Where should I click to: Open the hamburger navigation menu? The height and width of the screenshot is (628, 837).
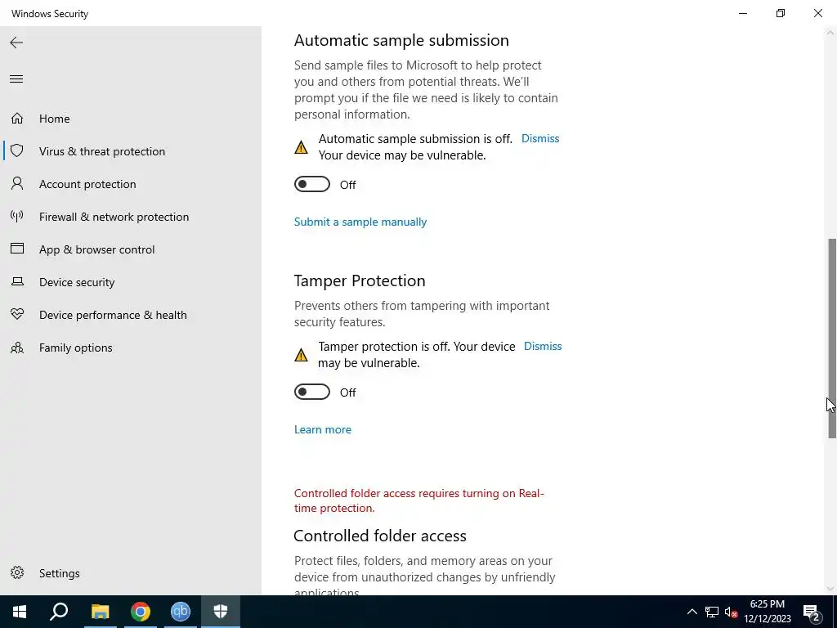(16, 79)
